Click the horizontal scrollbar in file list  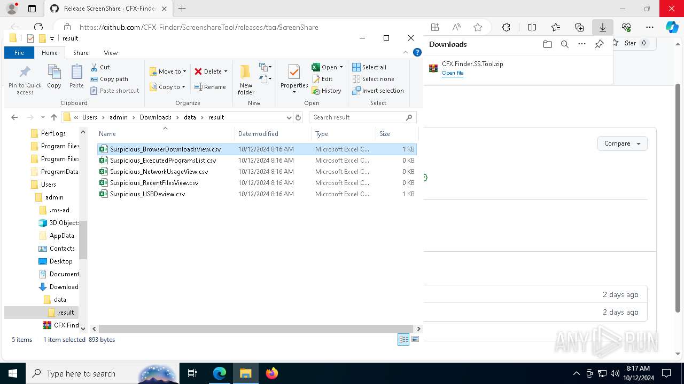[x=256, y=329]
